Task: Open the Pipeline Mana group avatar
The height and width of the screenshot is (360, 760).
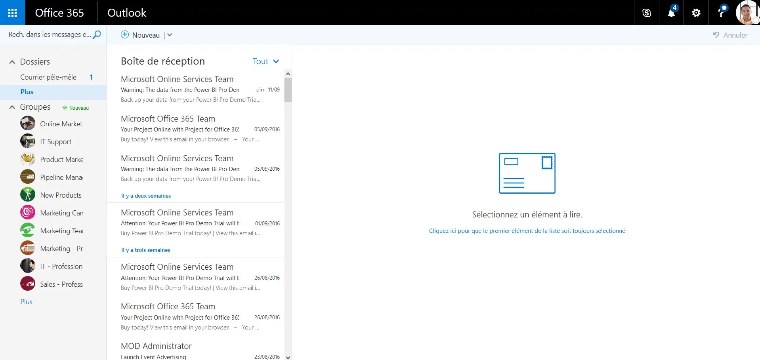Action: click(x=28, y=177)
